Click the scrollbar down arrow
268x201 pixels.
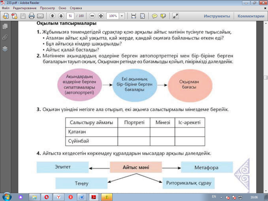266,191
